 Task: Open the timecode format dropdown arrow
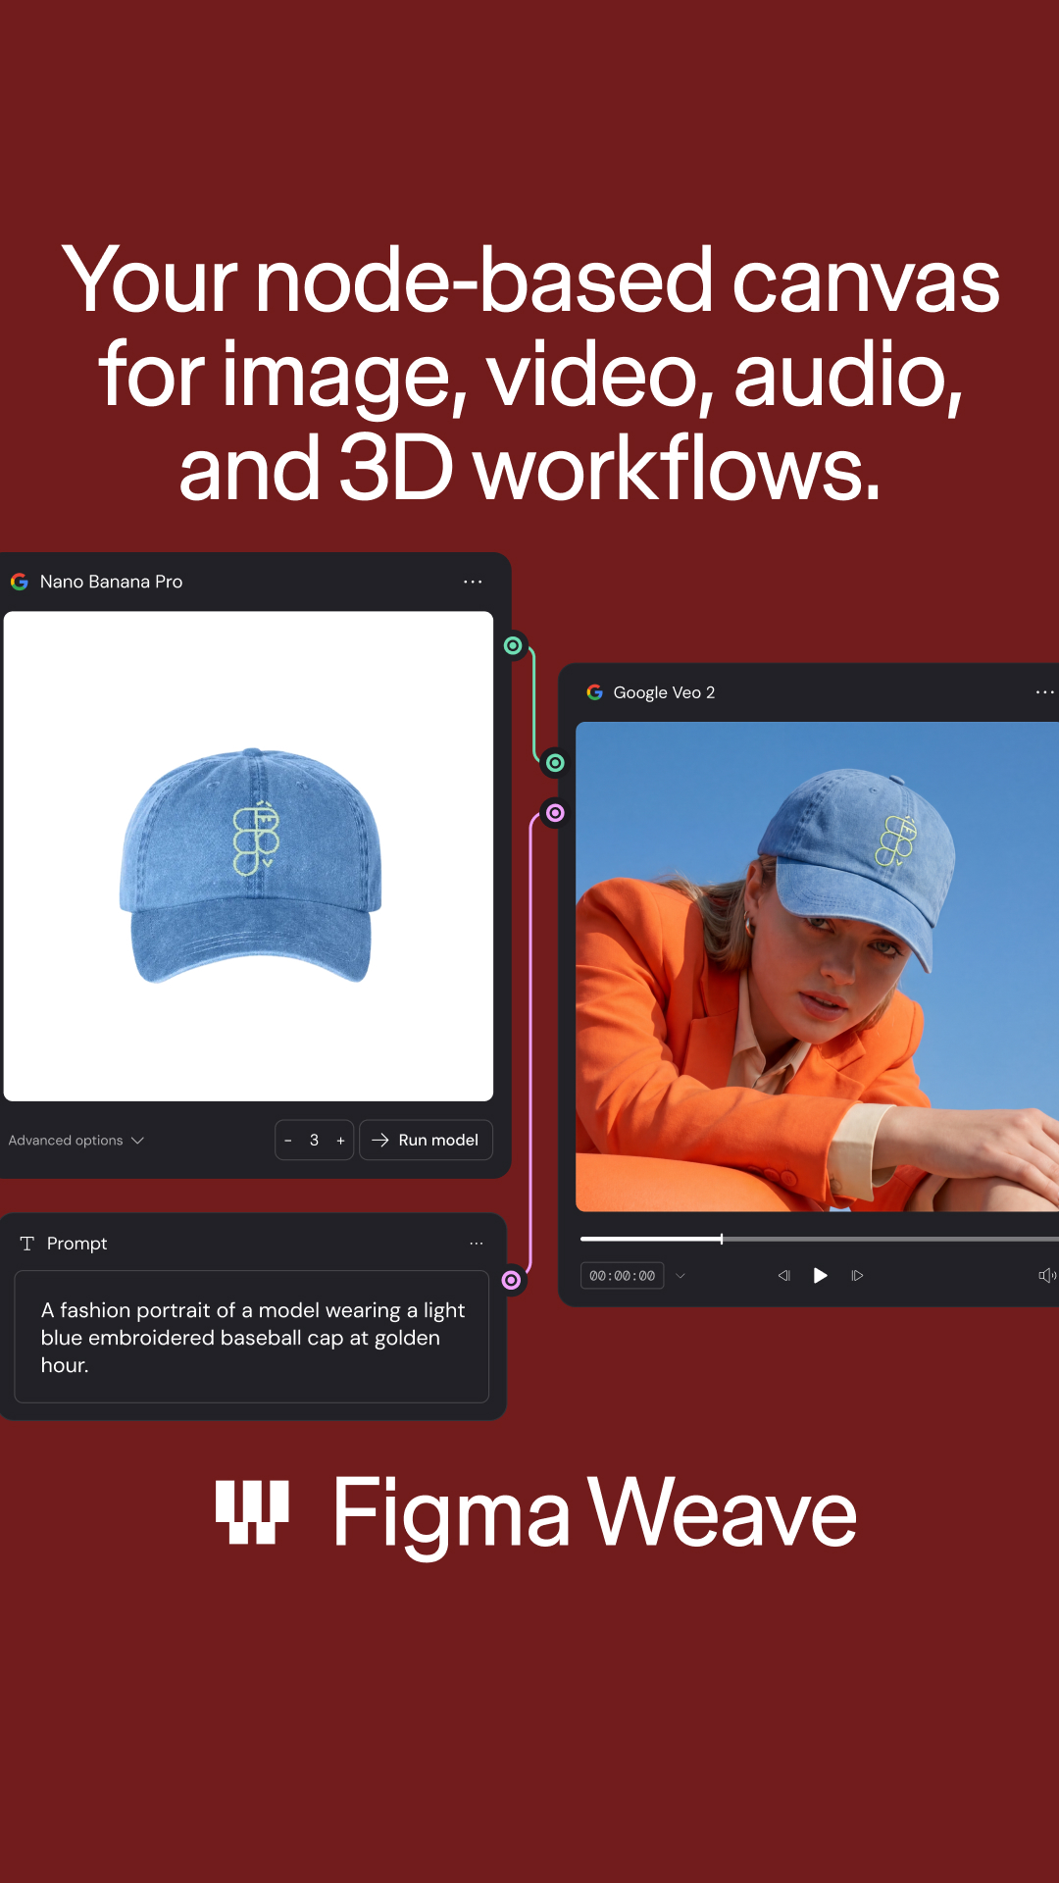pos(681,1276)
